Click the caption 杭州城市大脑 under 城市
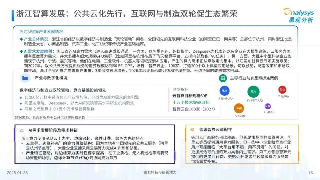The height and width of the screenshot is (180, 320). [x=255, y=100]
